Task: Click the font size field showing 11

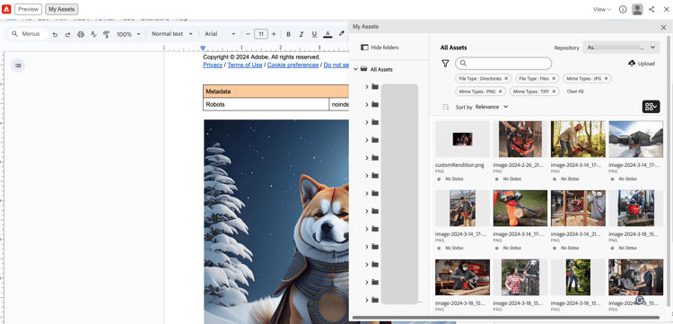Action: (x=261, y=34)
